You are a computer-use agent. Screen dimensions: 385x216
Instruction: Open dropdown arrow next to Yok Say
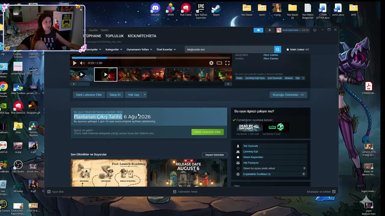pyautogui.click(x=144, y=95)
